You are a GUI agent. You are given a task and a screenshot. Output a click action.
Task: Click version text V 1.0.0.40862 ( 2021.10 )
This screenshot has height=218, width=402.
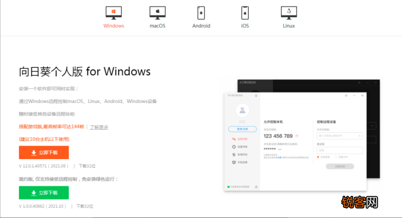pos(43,206)
